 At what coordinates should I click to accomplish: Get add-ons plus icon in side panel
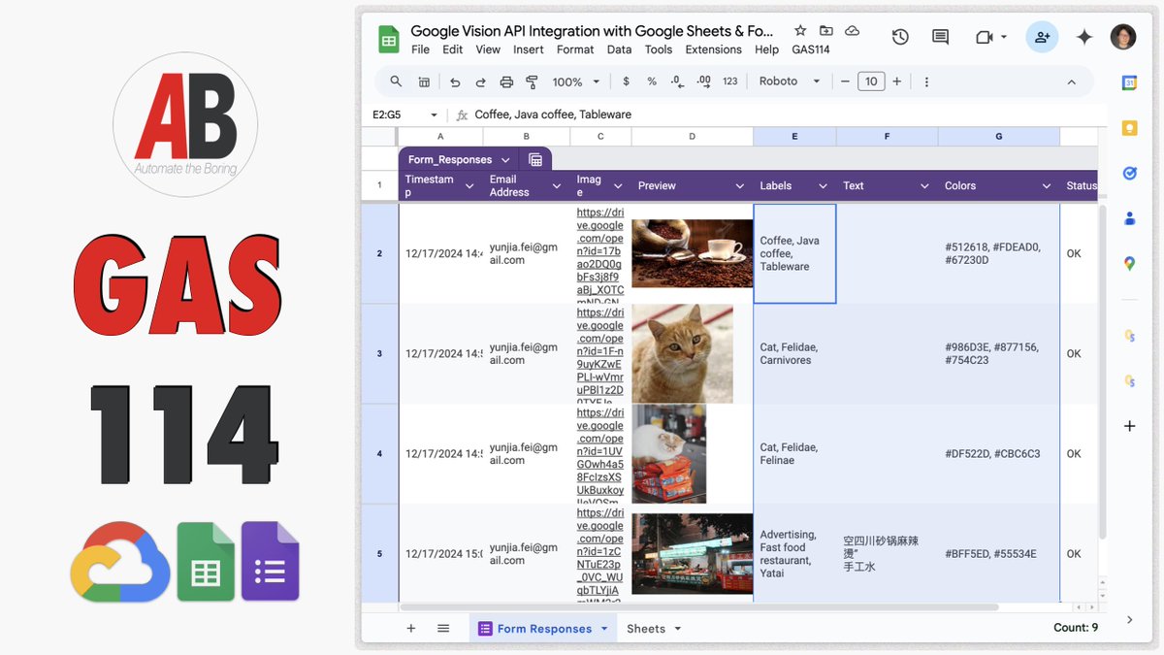1129,426
